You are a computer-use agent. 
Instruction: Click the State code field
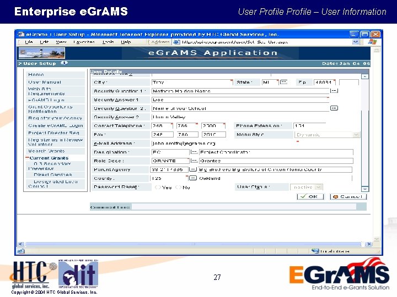point(270,82)
